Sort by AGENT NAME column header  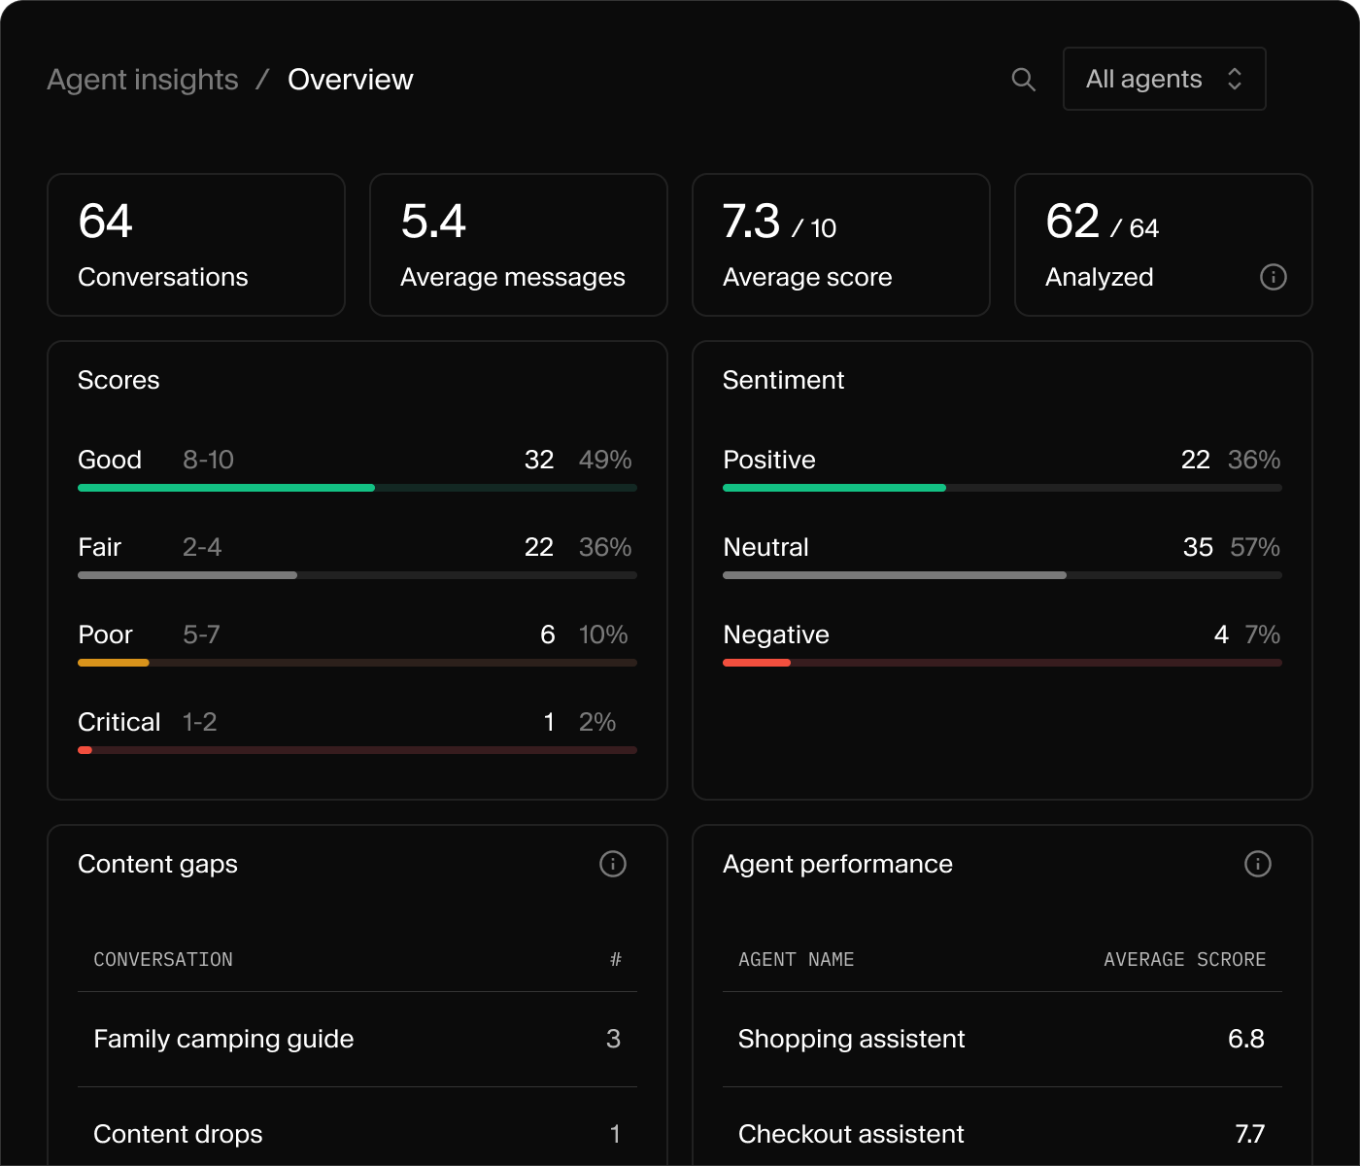(x=796, y=959)
